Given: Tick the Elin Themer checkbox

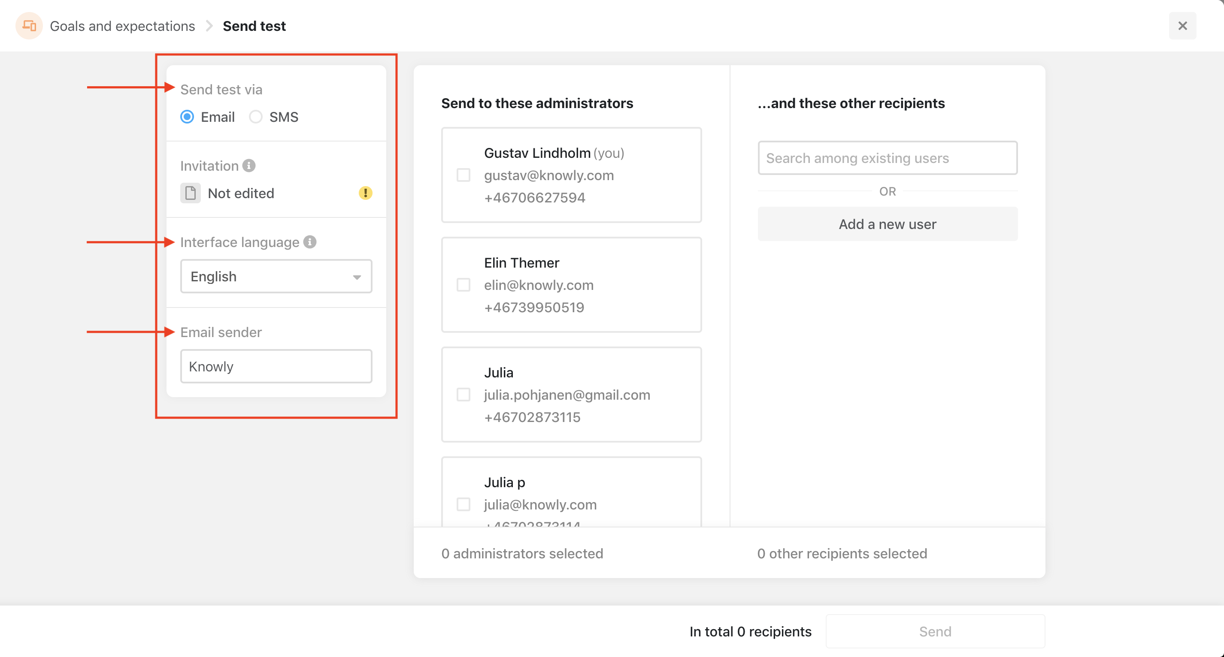Looking at the screenshot, I should [463, 285].
